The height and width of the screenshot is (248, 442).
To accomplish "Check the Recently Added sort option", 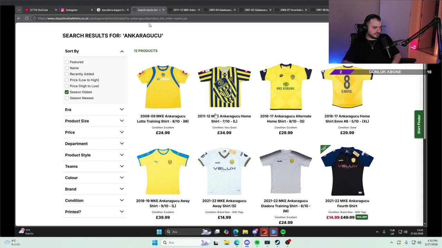I will [x=67, y=74].
